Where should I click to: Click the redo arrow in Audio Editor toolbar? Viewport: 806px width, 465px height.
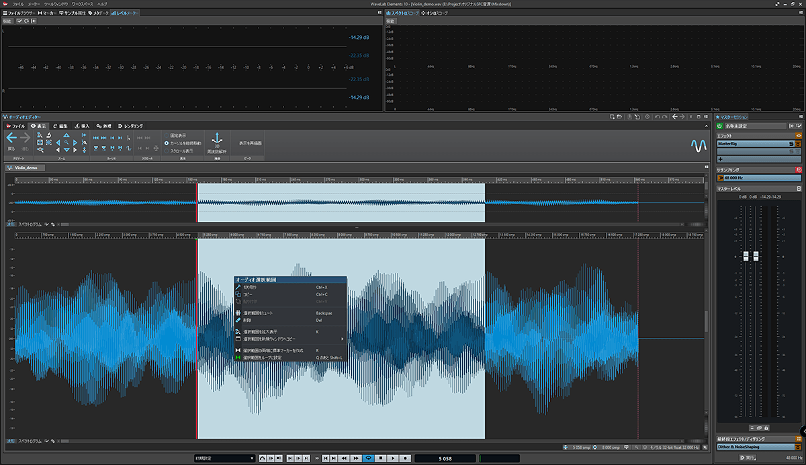pyautogui.click(x=664, y=117)
